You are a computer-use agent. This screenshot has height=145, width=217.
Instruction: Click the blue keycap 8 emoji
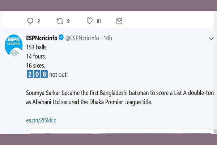(44, 74)
